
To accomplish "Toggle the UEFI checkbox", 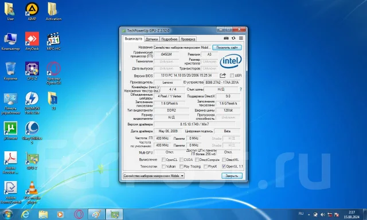I will [232, 75].
